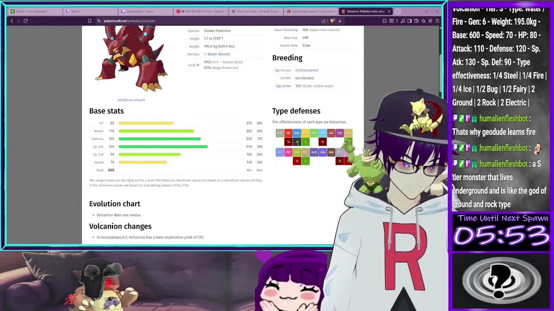Open a new browser tab

click(398, 11)
